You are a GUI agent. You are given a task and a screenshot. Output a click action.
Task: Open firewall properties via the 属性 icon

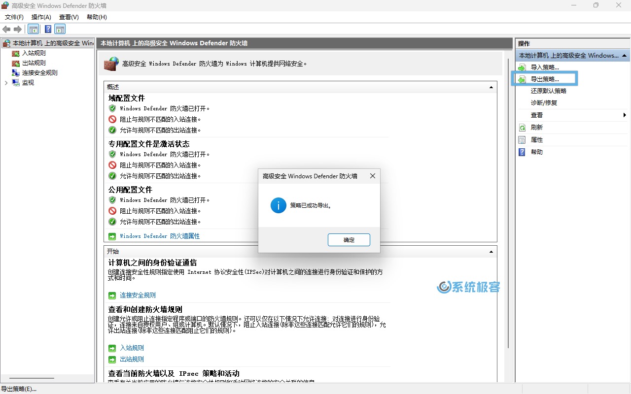522,139
